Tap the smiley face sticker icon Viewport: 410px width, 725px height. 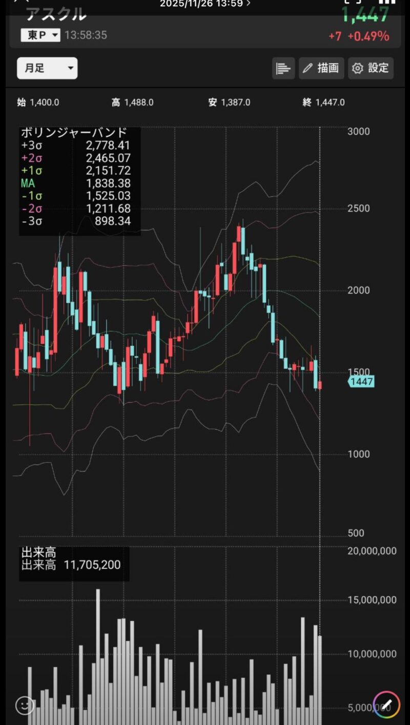25,705
